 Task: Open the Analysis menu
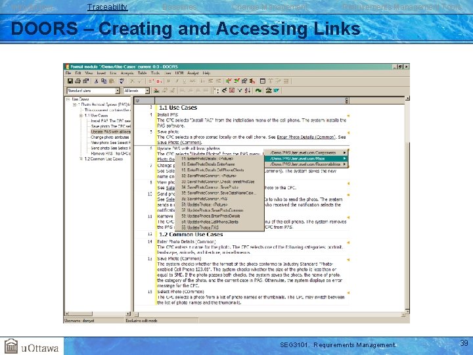[127, 73]
